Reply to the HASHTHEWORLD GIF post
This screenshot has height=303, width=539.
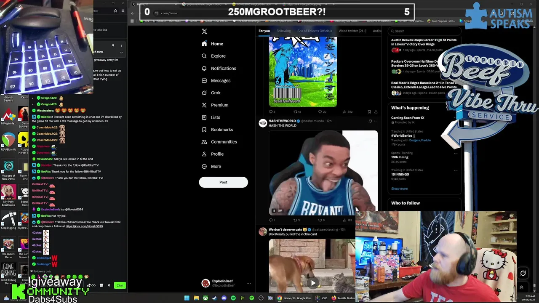tap(272, 220)
